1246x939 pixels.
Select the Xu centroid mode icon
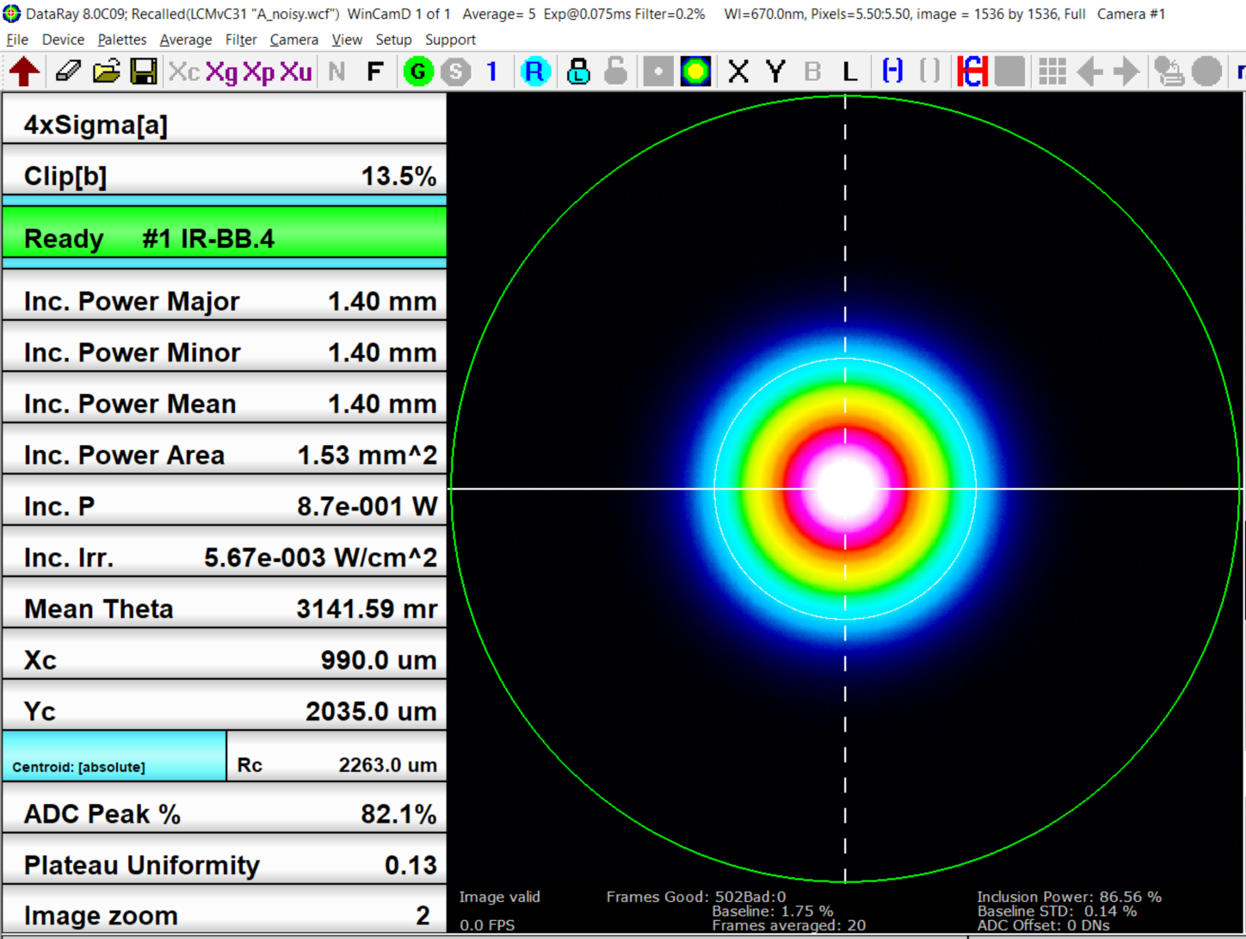[x=295, y=71]
